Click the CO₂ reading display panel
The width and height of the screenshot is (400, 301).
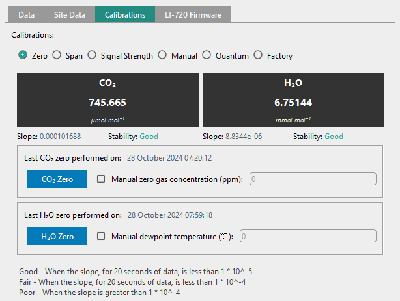click(107, 100)
